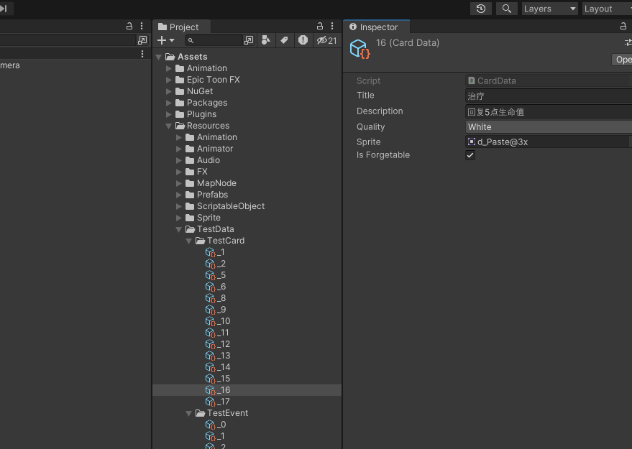The image size is (632, 449).
Task: Open the Undo History button
Action: click(x=481, y=9)
